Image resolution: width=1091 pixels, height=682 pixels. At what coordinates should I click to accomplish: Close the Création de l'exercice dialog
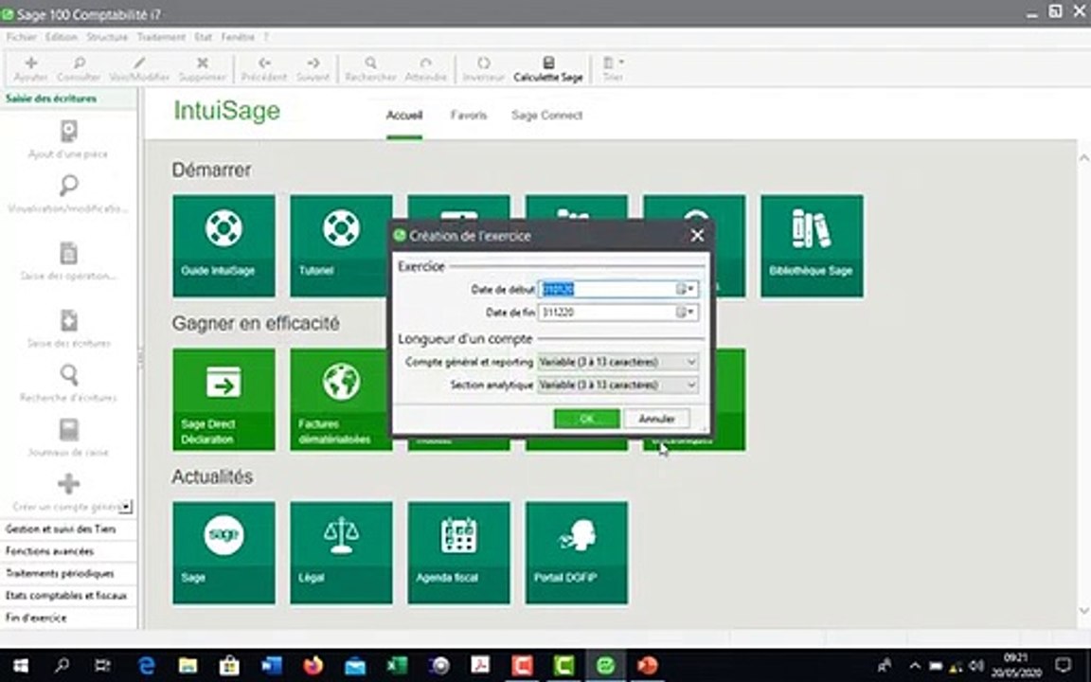pyautogui.click(x=697, y=236)
